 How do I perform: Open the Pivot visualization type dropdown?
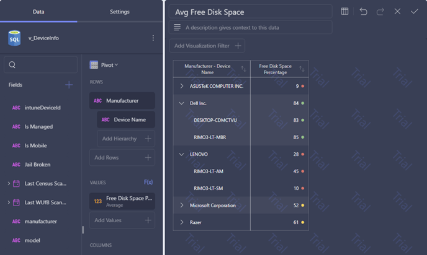pyautogui.click(x=104, y=65)
